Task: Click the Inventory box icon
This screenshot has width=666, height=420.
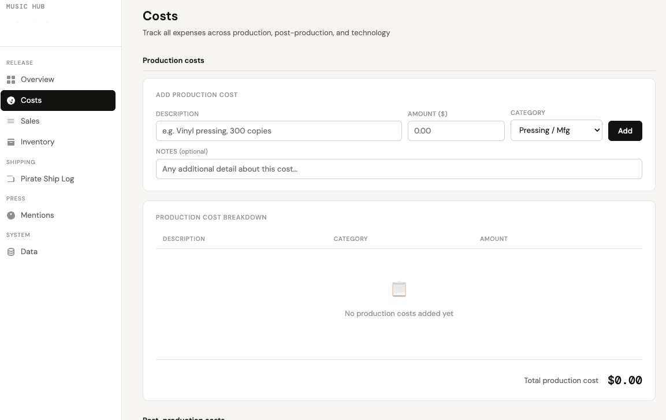Action: tap(11, 142)
